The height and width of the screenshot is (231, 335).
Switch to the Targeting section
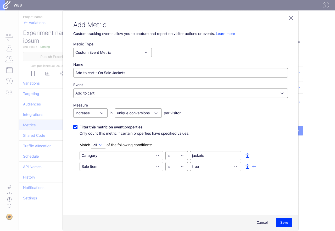[31, 93]
